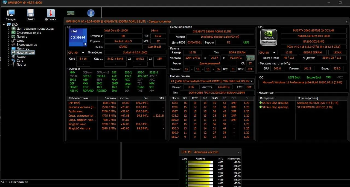Click the Видеоадаптер card icon
The image size is (350, 187).
[13, 44]
